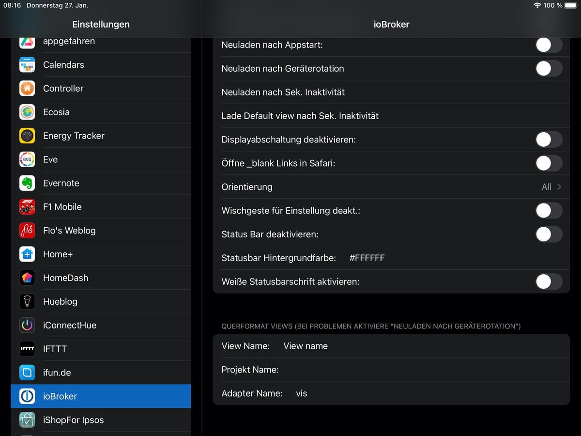Tap the Flo's Weblog icon

[27, 231]
